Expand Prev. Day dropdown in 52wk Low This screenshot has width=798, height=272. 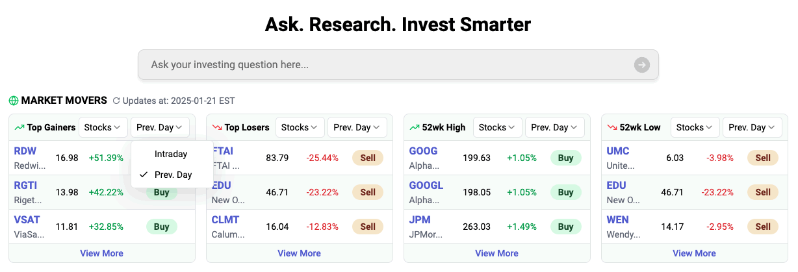pyautogui.click(x=752, y=127)
